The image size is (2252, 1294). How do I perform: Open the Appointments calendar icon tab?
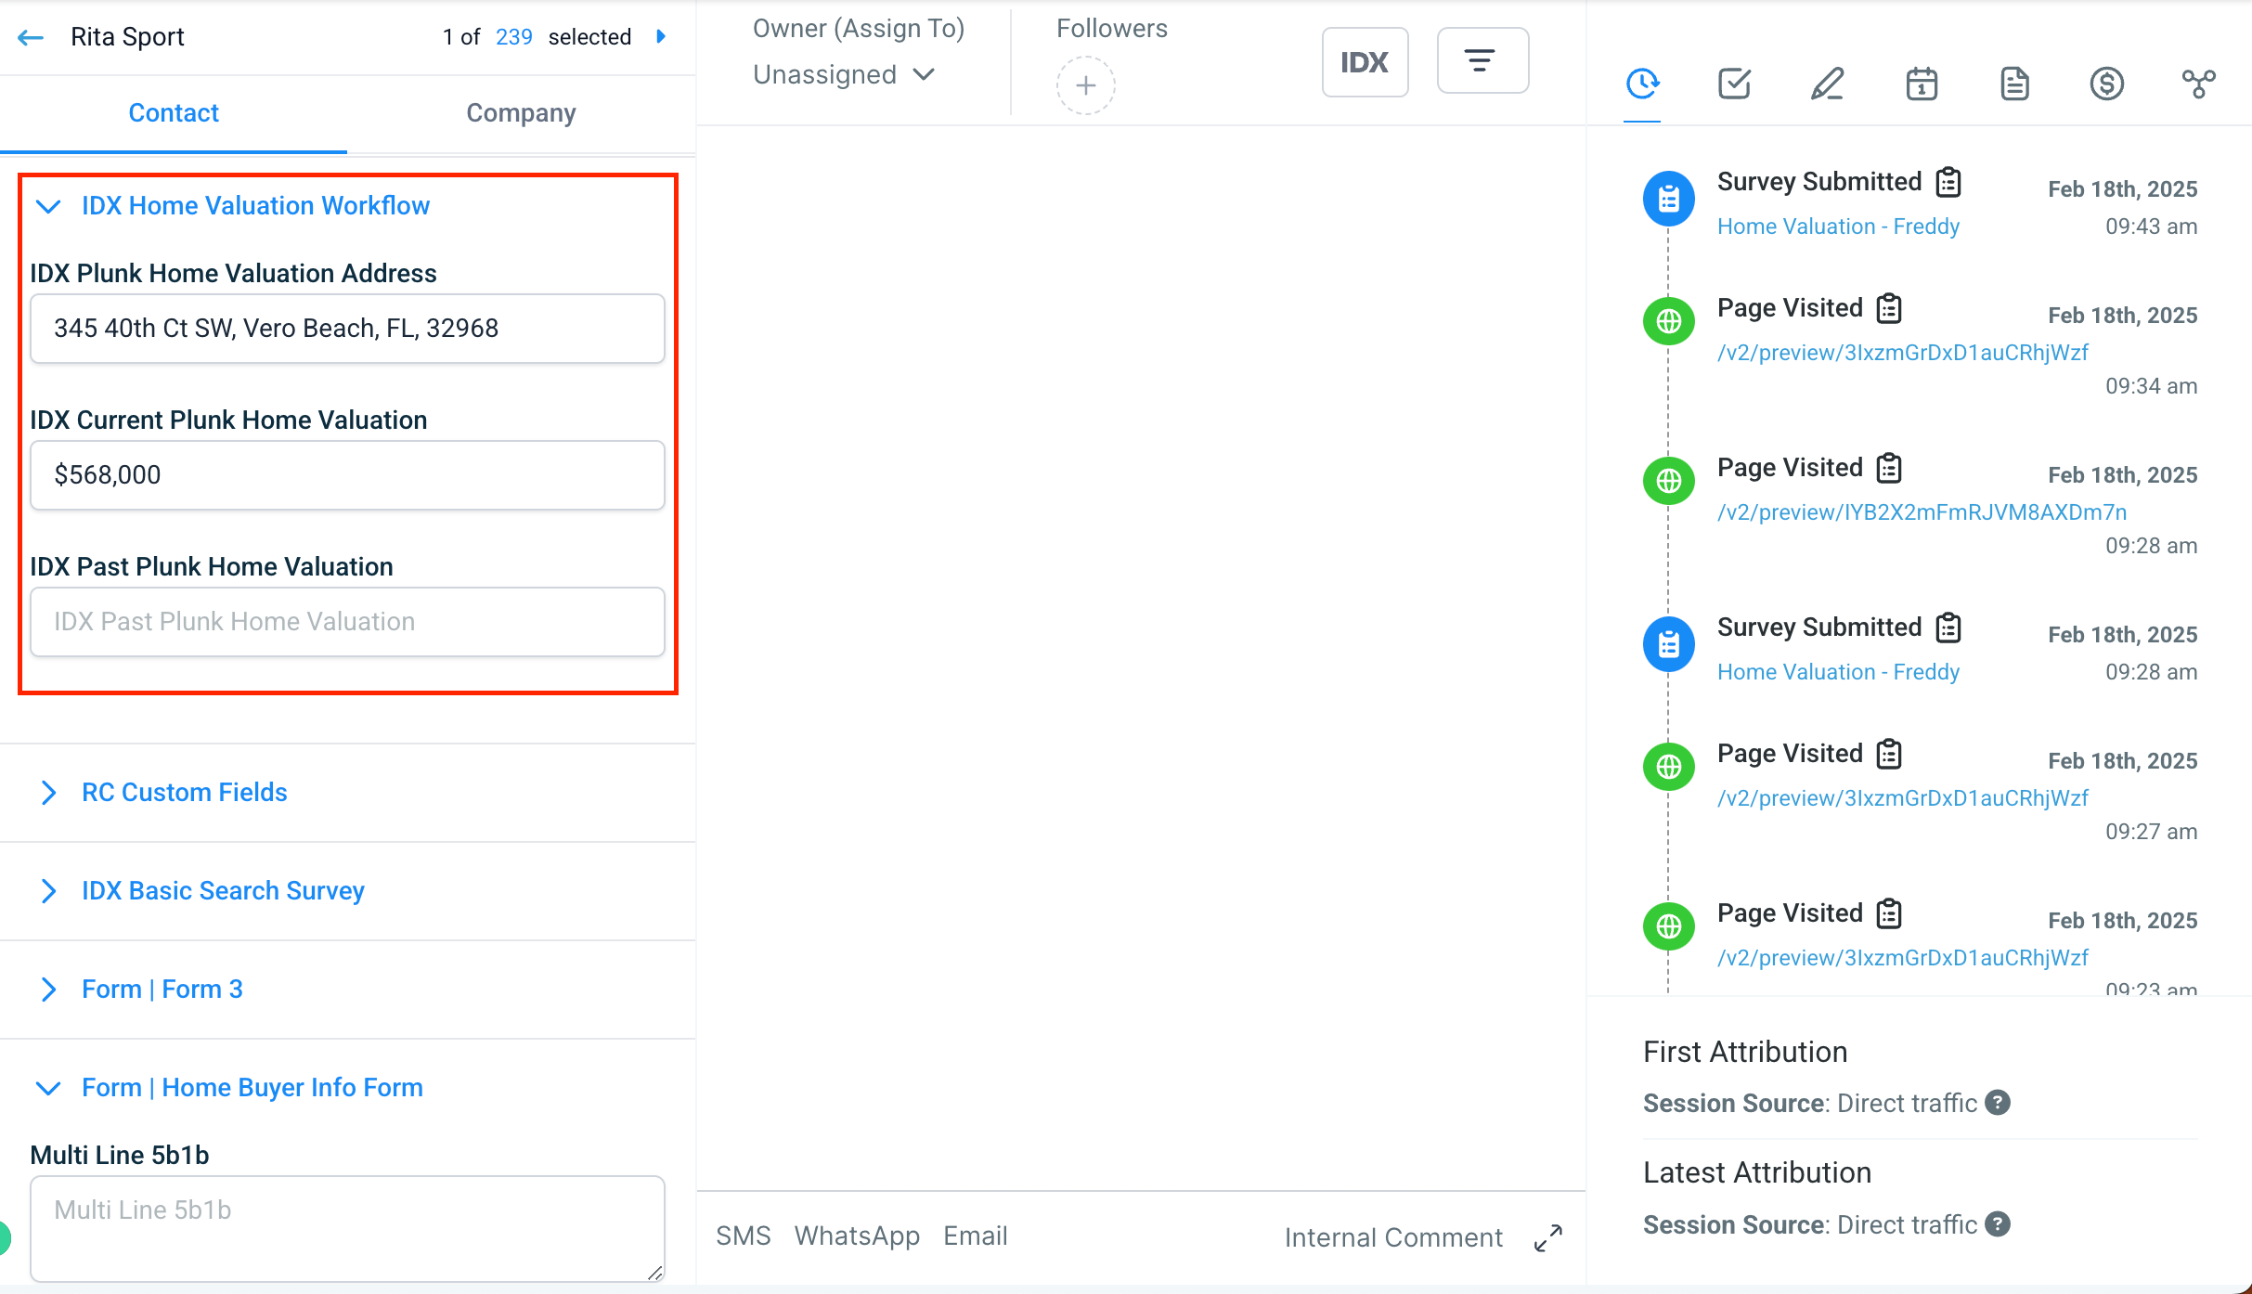pos(1921,84)
